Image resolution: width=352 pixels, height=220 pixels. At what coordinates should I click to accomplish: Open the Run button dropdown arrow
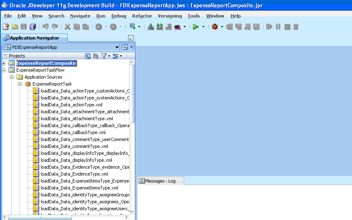[x=203, y=27]
